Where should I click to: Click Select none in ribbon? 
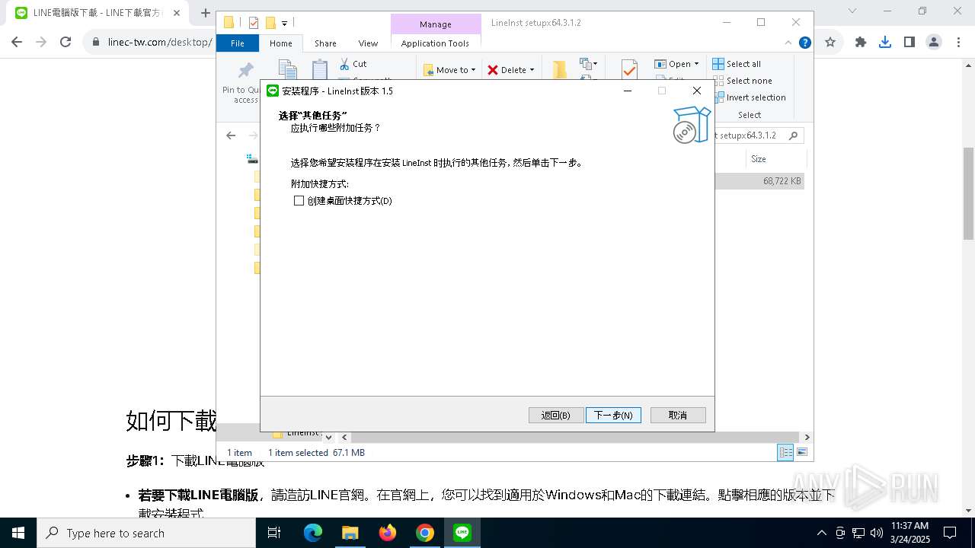[x=742, y=81]
